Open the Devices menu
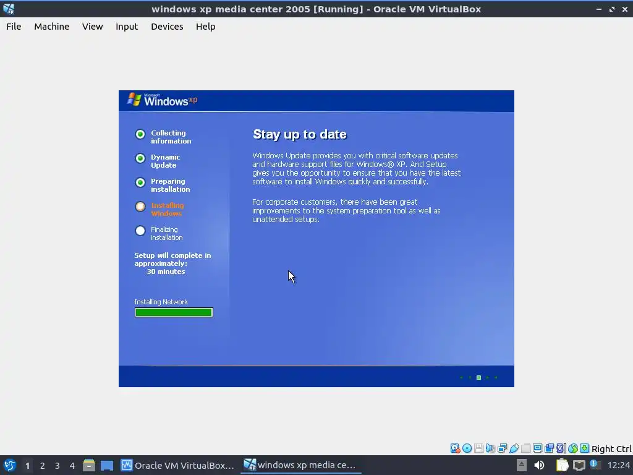 [167, 26]
